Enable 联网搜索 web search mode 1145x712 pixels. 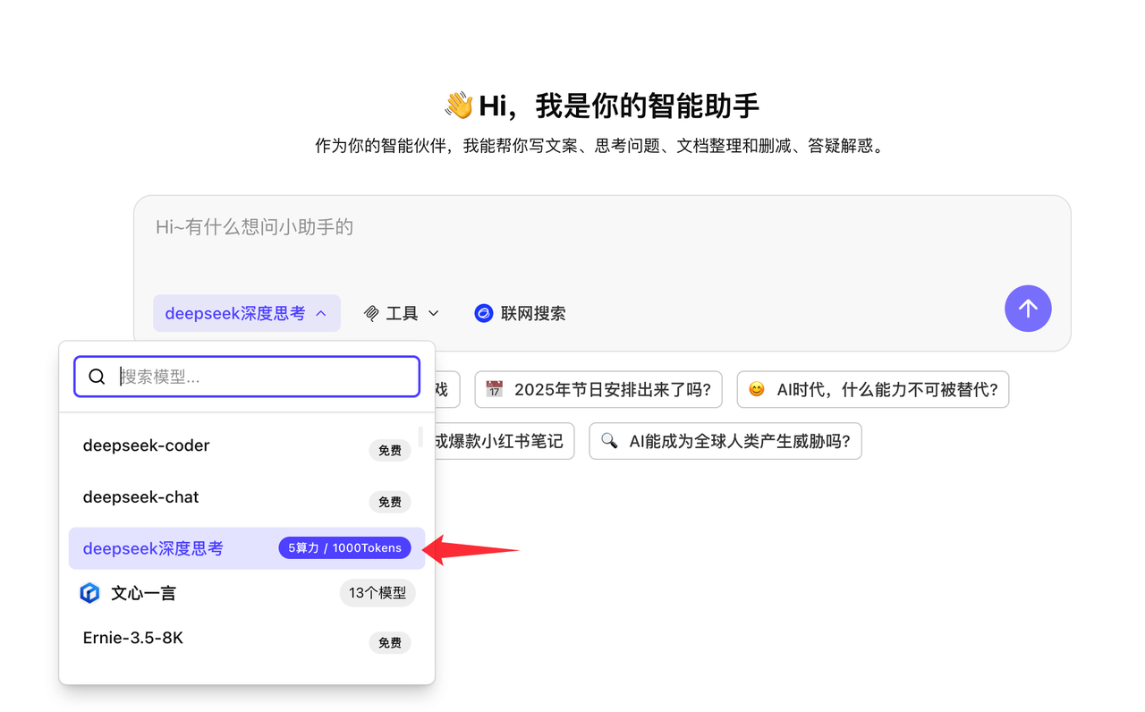coord(520,313)
